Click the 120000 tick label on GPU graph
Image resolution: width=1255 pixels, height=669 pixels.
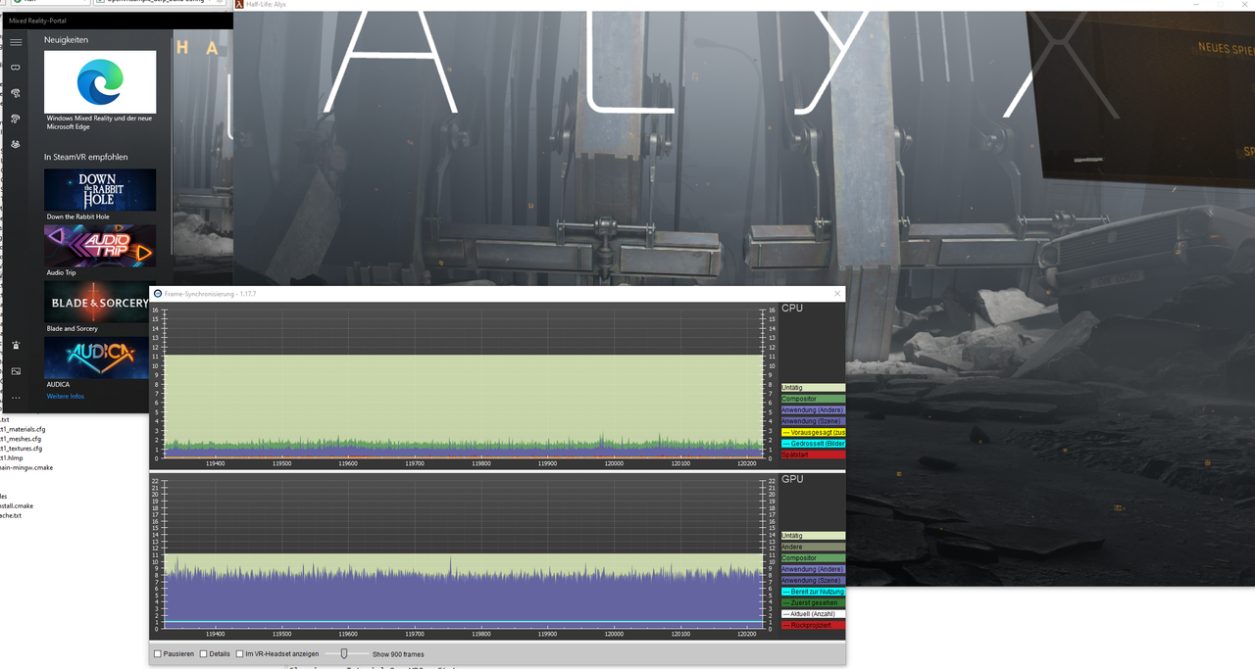coord(614,635)
